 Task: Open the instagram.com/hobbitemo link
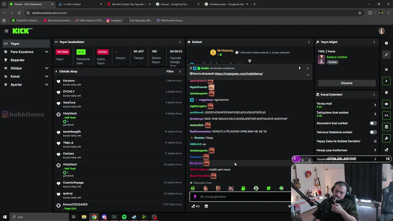coord(239,74)
